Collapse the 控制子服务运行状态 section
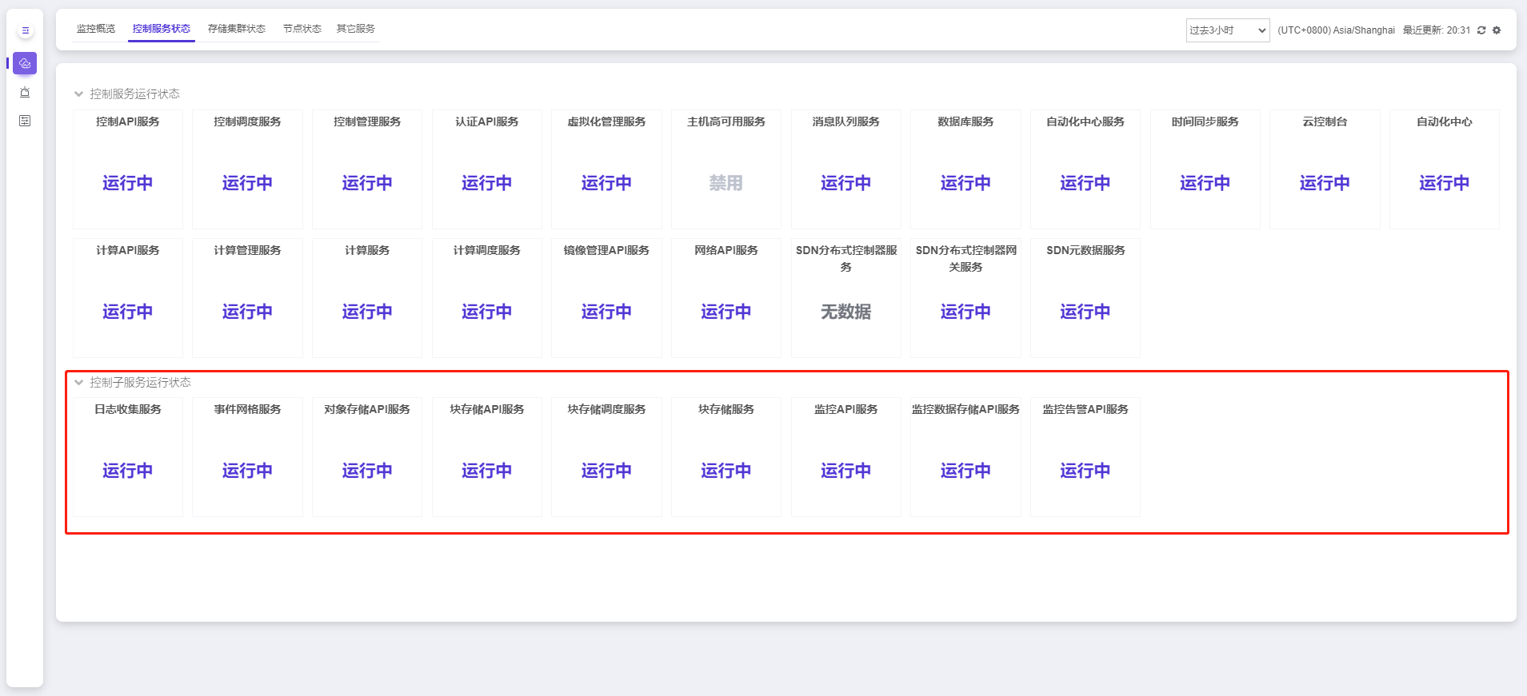The height and width of the screenshot is (696, 1527). click(78, 383)
